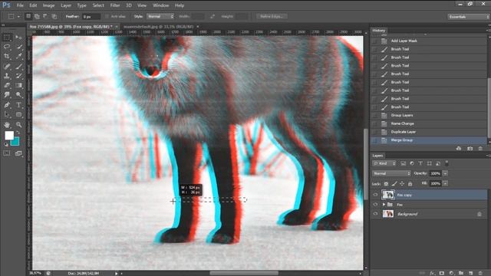Open the Opacity slider dropdown arrow
Image resolution: width=491 pixels, height=276 pixels.
pyautogui.click(x=445, y=173)
